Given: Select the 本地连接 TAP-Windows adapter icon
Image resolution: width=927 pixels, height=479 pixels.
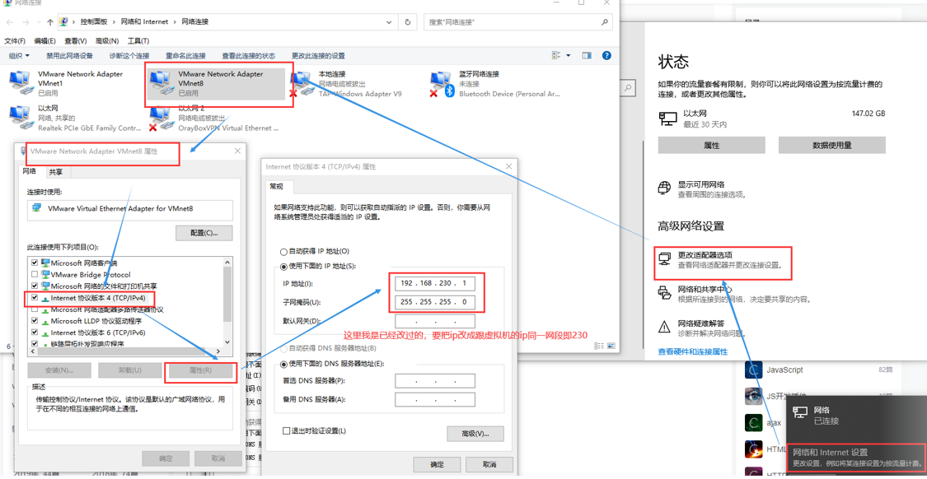Looking at the screenshot, I should 302,83.
